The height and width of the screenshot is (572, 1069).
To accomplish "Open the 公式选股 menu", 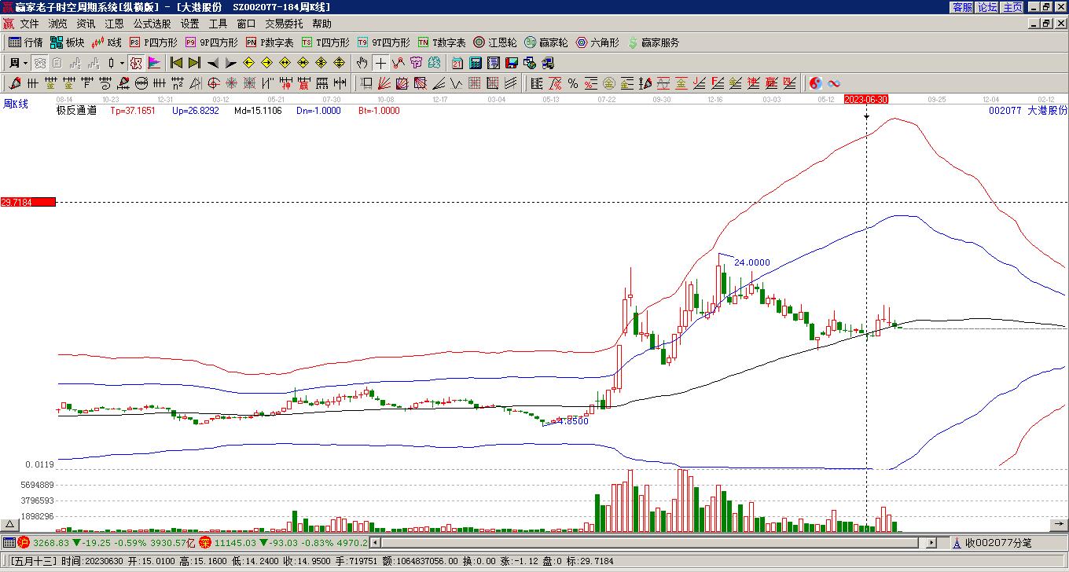I will [152, 24].
